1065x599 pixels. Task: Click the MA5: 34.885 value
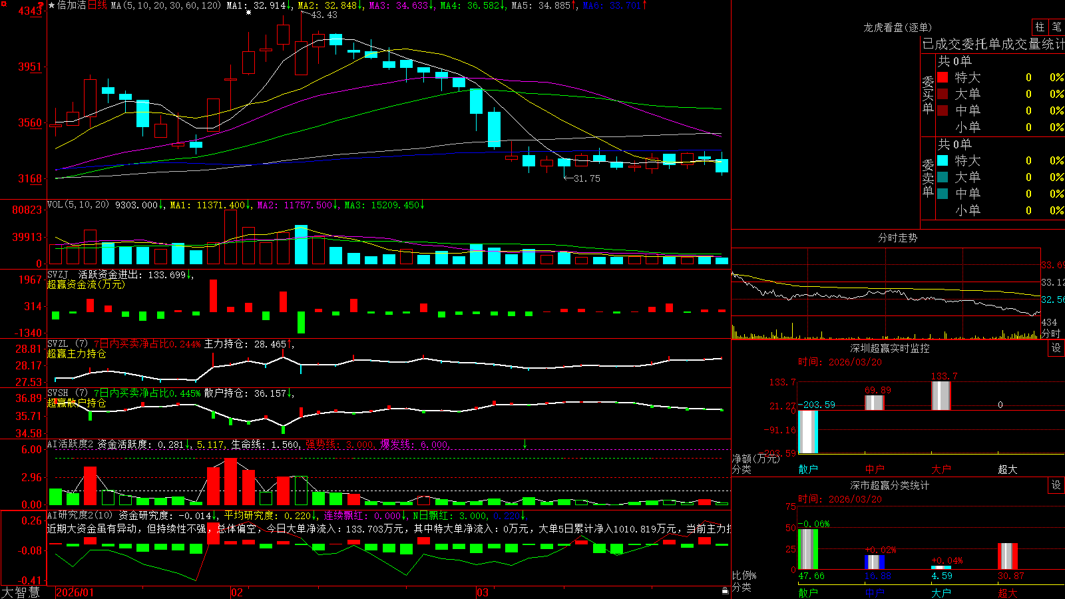[x=542, y=5]
